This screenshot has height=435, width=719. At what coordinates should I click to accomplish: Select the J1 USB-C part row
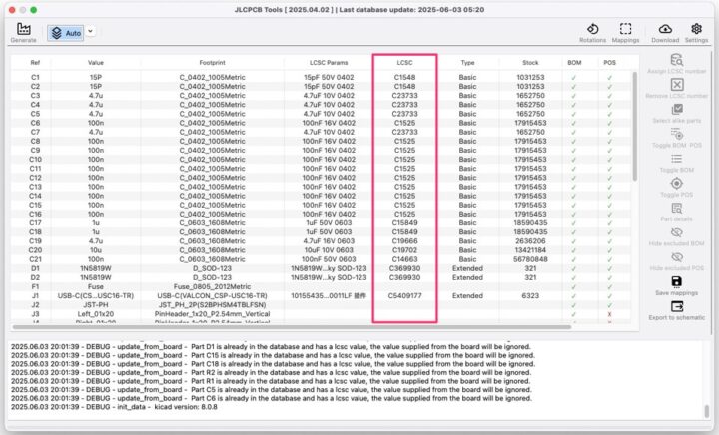[210, 295]
